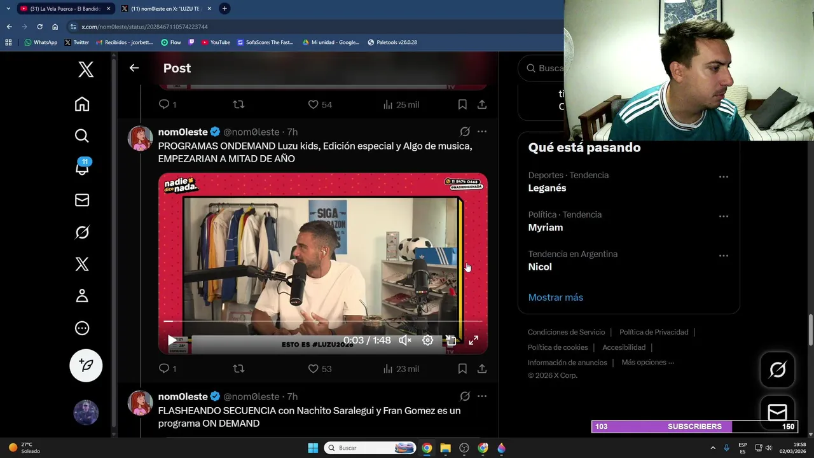The width and height of the screenshot is (814, 458).
Task: Open options for Nicol trend
Action: pyautogui.click(x=724, y=256)
